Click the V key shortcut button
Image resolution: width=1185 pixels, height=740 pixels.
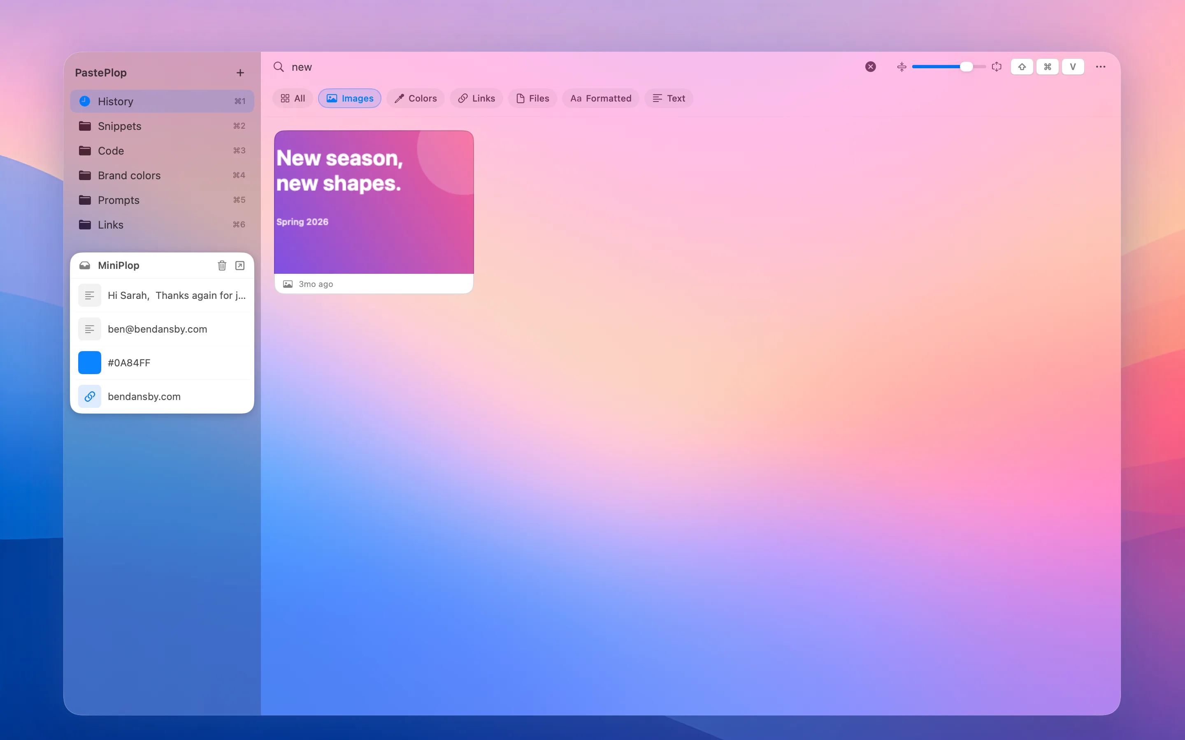1073,67
